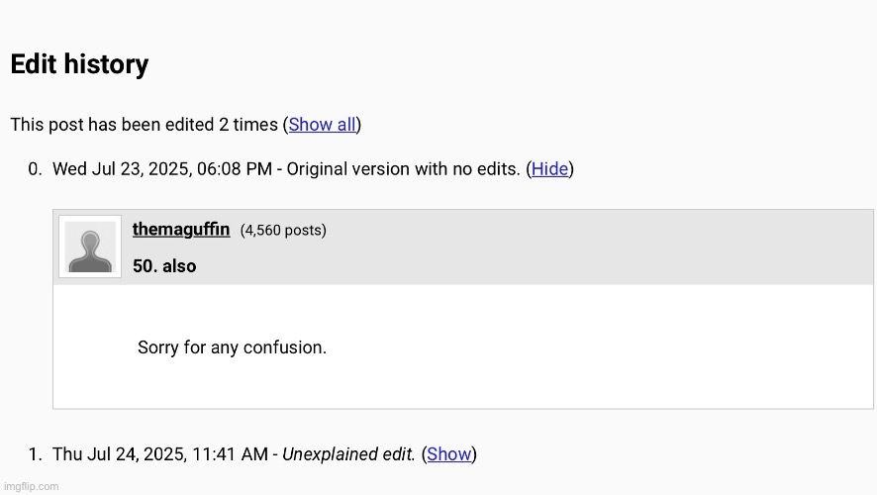
Task: Open the "Show all" edits link
Action: click(322, 124)
